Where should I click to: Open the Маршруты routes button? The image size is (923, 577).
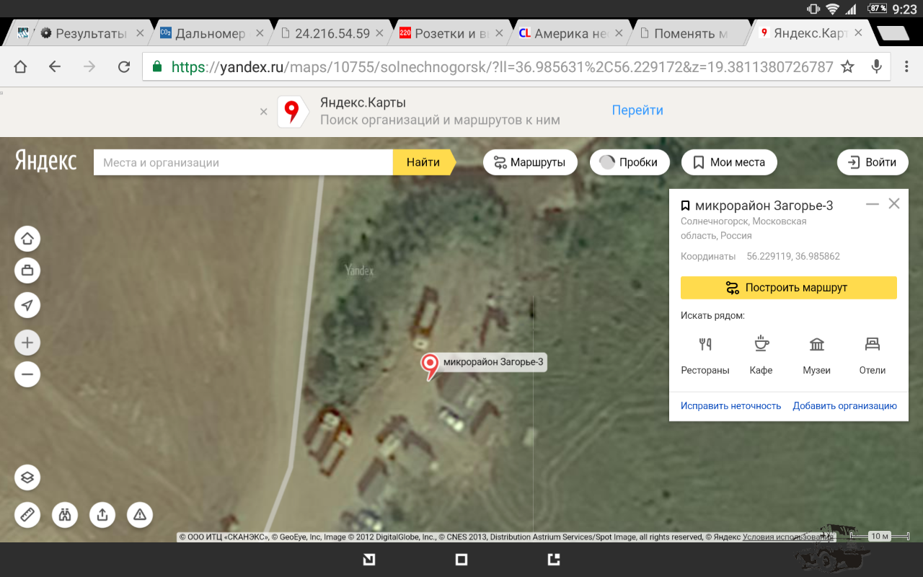pos(530,162)
